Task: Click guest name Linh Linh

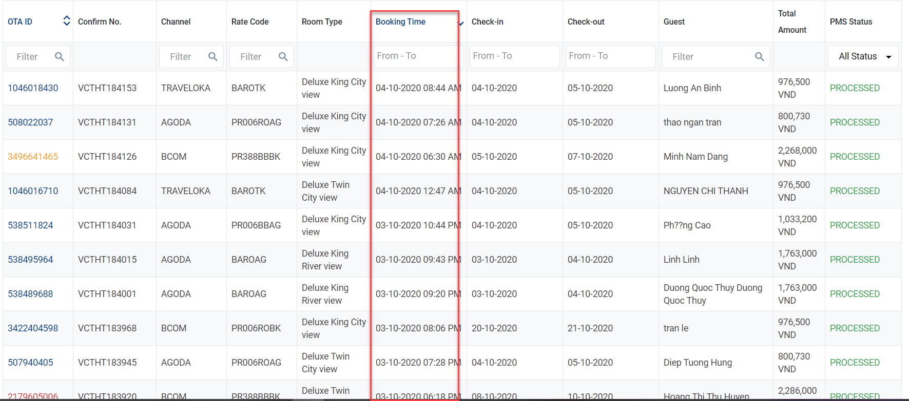Action: [x=682, y=260]
